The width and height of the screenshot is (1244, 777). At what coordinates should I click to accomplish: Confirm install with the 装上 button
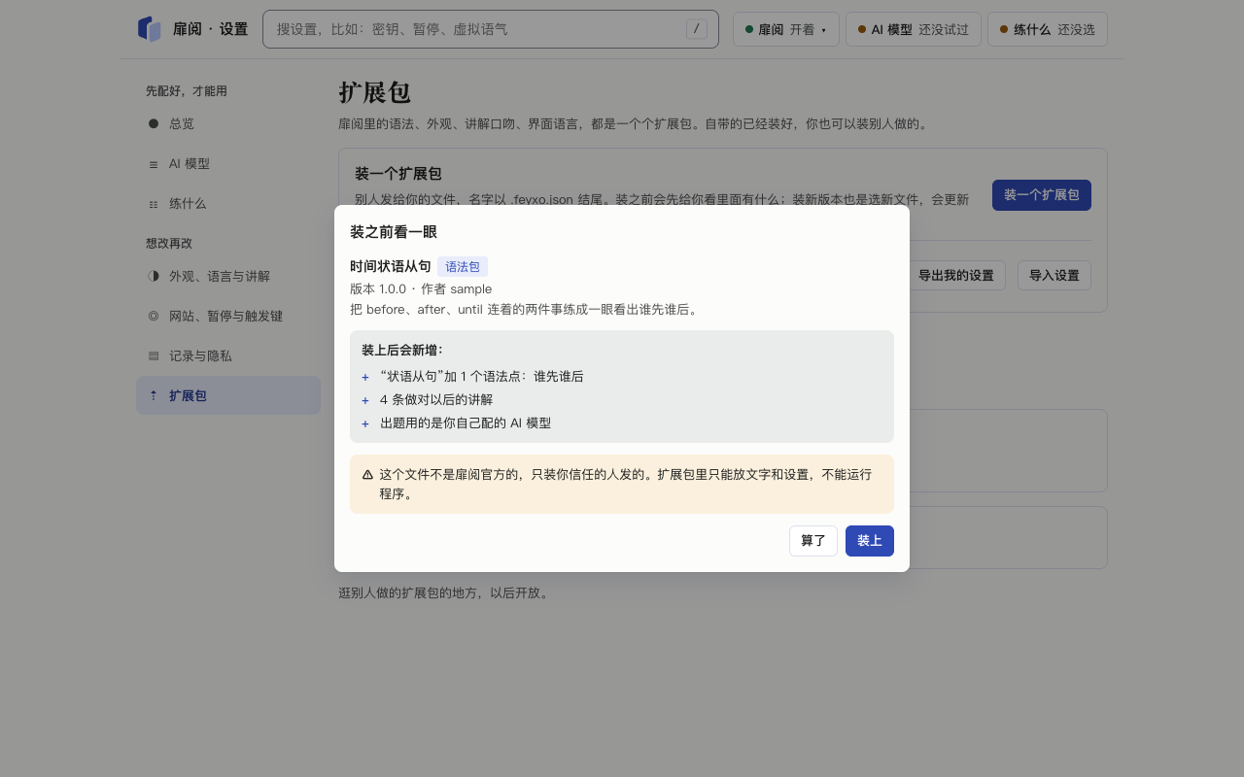(x=870, y=541)
